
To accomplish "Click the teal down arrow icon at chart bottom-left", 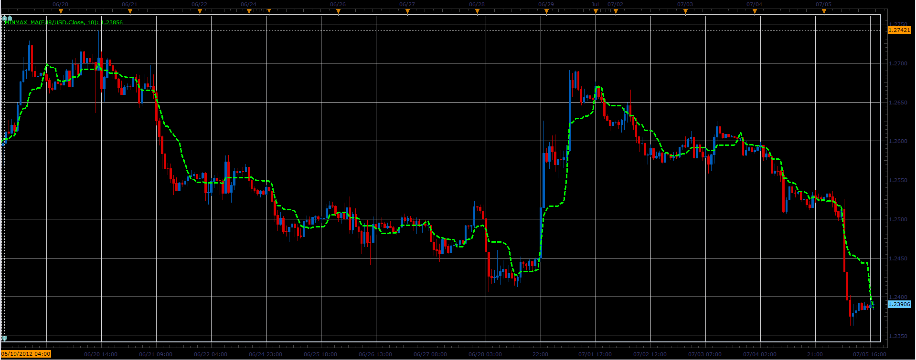I will click(x=4, y=339).
